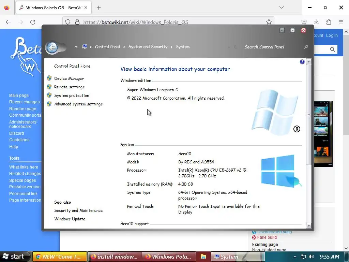This screenshot has width=349, height=262.
Task: Close the Windows Polaris OS tab
Action: tap(86, 8)
